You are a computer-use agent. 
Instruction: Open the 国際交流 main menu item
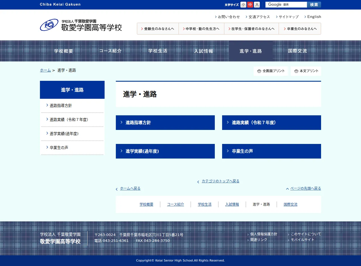[297, 51]
